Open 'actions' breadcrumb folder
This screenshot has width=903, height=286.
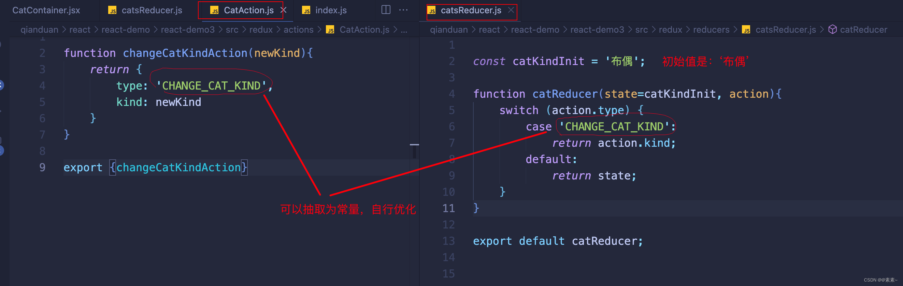pos(298,29)
